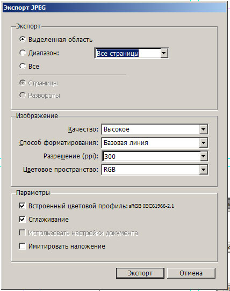
Task: Uncheck Встроенный цветовой профиль checkbox
Action: 22,206
